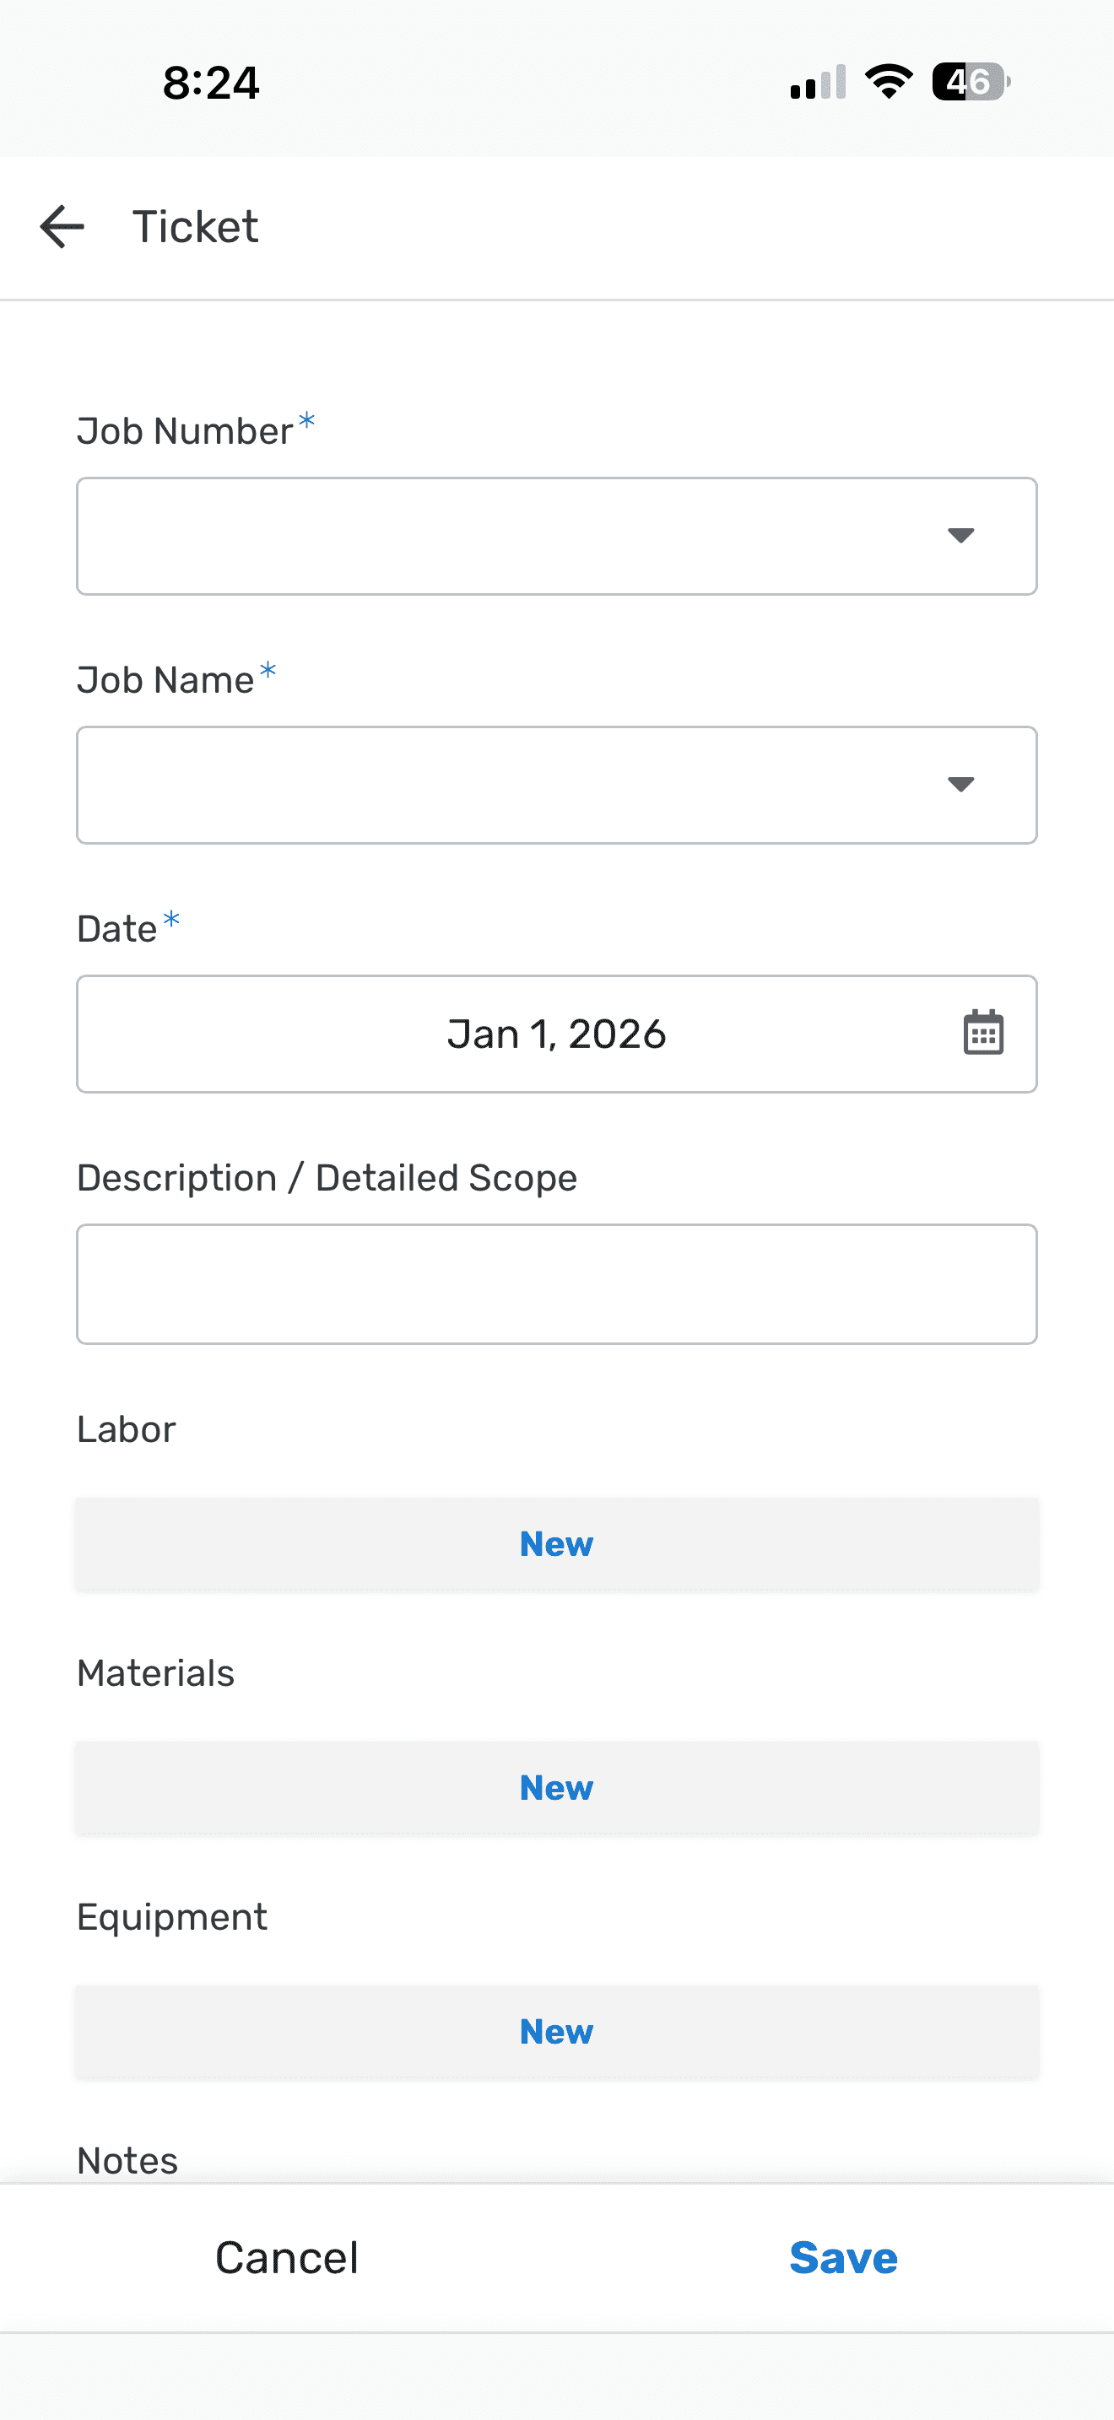Tap the back arrow beside Ticket
The width and height of the screenshot is (1114, 2420).
[62, 227]
